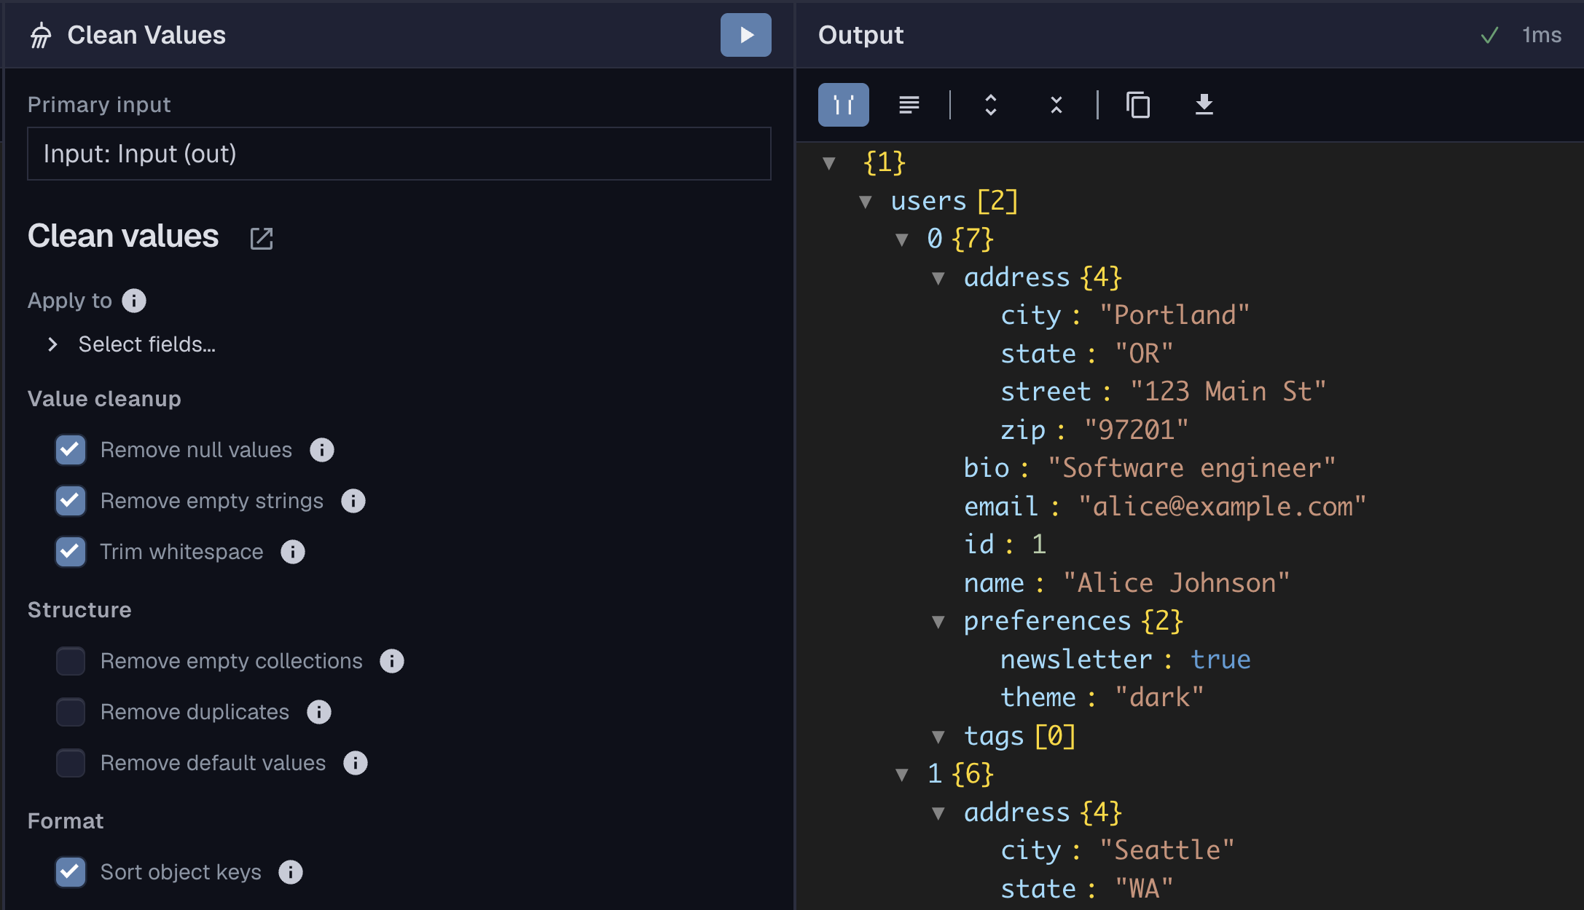Image resolution: width=1584 pixels, height=910 pixels.
Task: Expand all output nodes
Action: click(990, 105)
